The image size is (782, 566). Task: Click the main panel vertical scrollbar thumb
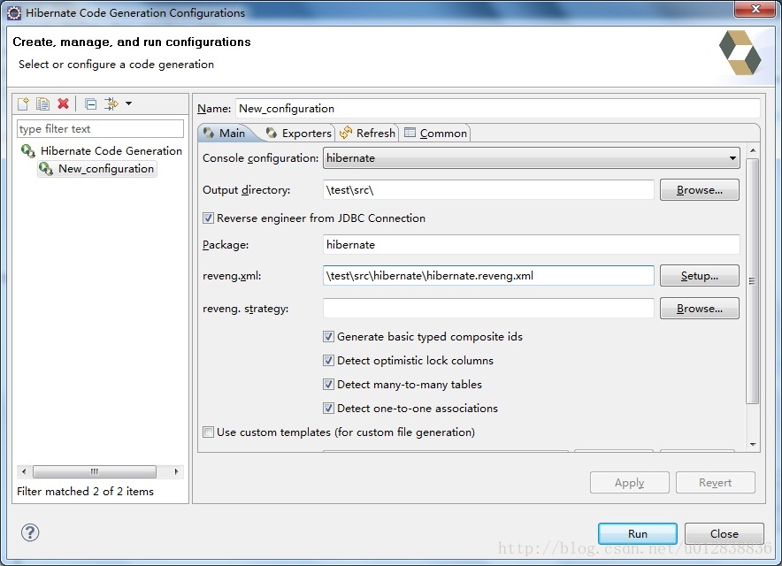[x=753, y=280]
